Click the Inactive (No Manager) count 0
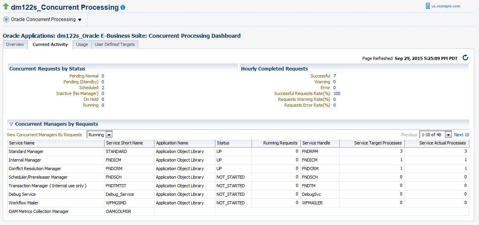479x225 pixels. [x=103, y=93]
